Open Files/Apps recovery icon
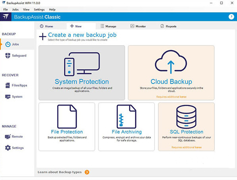The width and height of the screenshot is (237, 180). pyautogui.click(x=8, y=85)
